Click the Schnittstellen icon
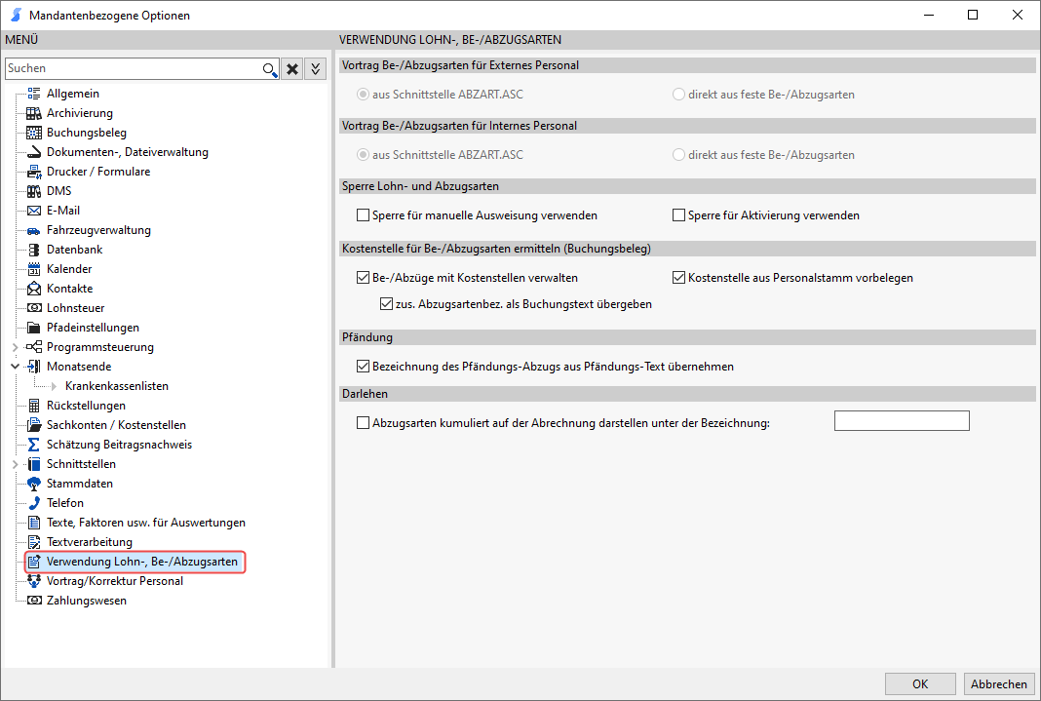The image size is (1041, 701). [x=34, y=464]
